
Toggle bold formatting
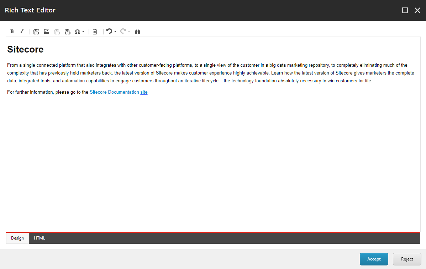click(12, 31)
